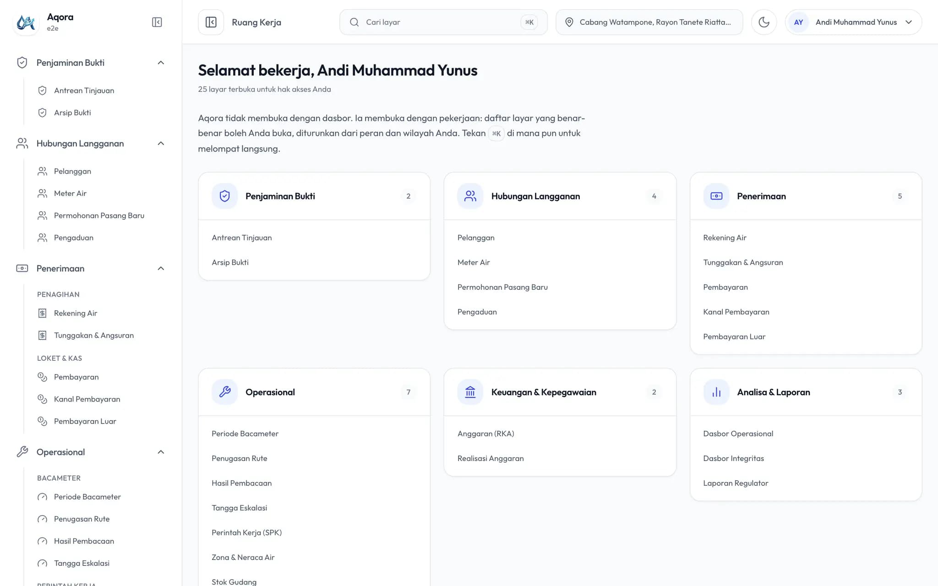This screenshot has width=938, height=586.
Task: Open the Dasbor Integritas link
Action: (x=733, y=458)
